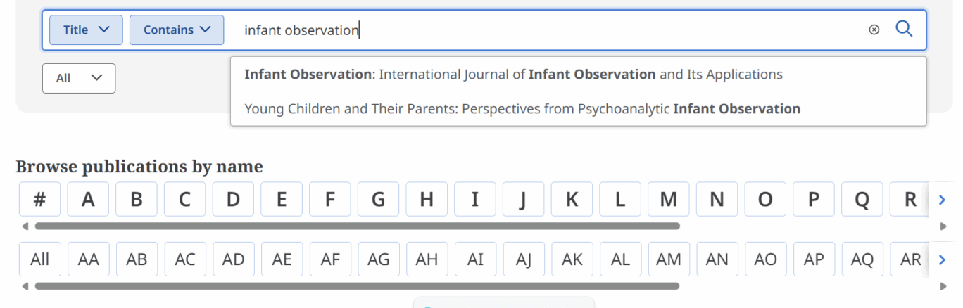Open the Title field dropdown
The width and height of the screenshot is (963, 308).
coord(86,30)
